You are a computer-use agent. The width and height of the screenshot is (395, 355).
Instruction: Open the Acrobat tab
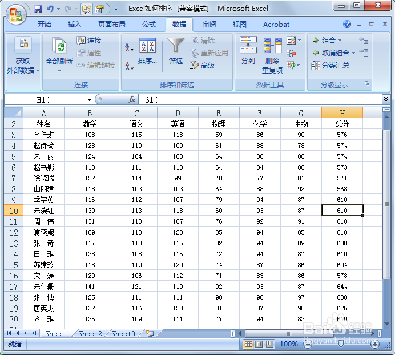[x=276, y=25]
